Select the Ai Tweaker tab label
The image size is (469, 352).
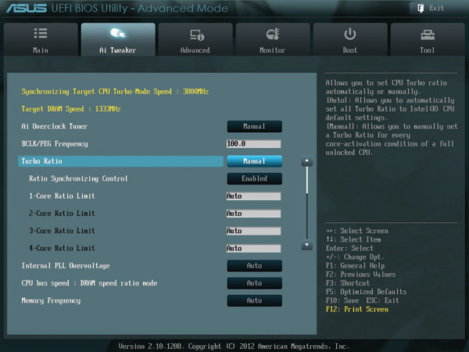[118, 50]
